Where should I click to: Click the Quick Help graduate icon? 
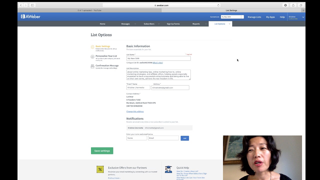[168, 169]
